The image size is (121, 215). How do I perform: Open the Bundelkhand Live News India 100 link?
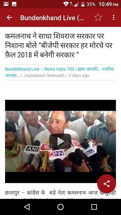60,72
